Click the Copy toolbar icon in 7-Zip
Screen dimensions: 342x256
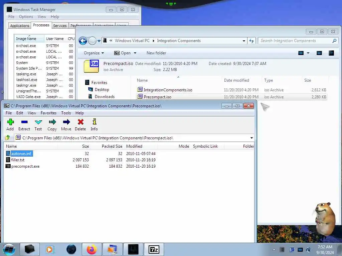52,125
